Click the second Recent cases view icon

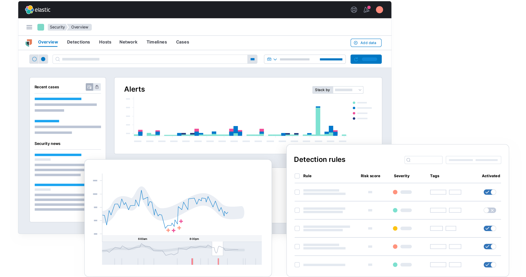[x=97, y=87]
